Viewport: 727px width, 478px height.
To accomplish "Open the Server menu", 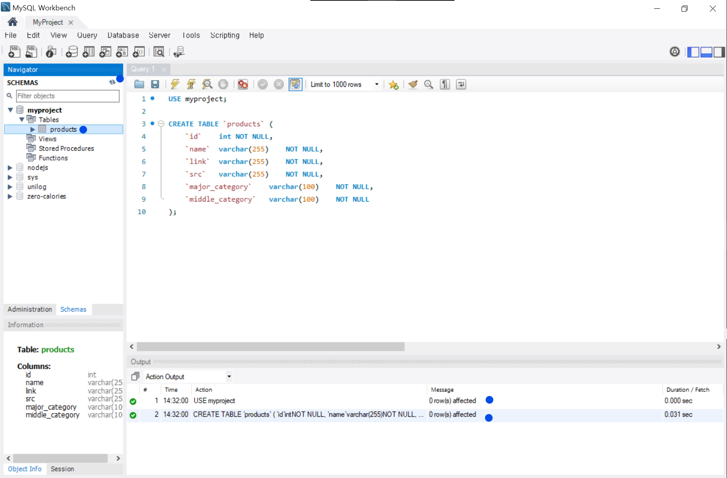I will (159, 35).
